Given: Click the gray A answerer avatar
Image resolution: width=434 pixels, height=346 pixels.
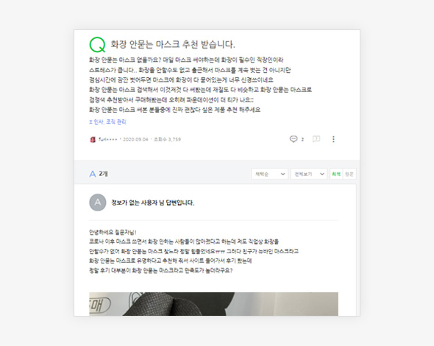Looking at the screenshot, I should coord(97,202).
